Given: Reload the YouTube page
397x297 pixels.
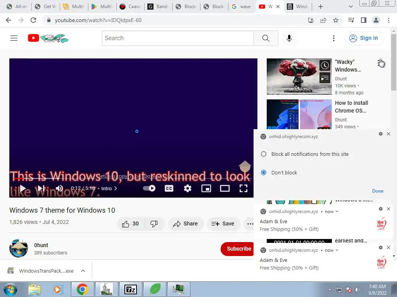Looking at the screenshot, I should 33,20.
